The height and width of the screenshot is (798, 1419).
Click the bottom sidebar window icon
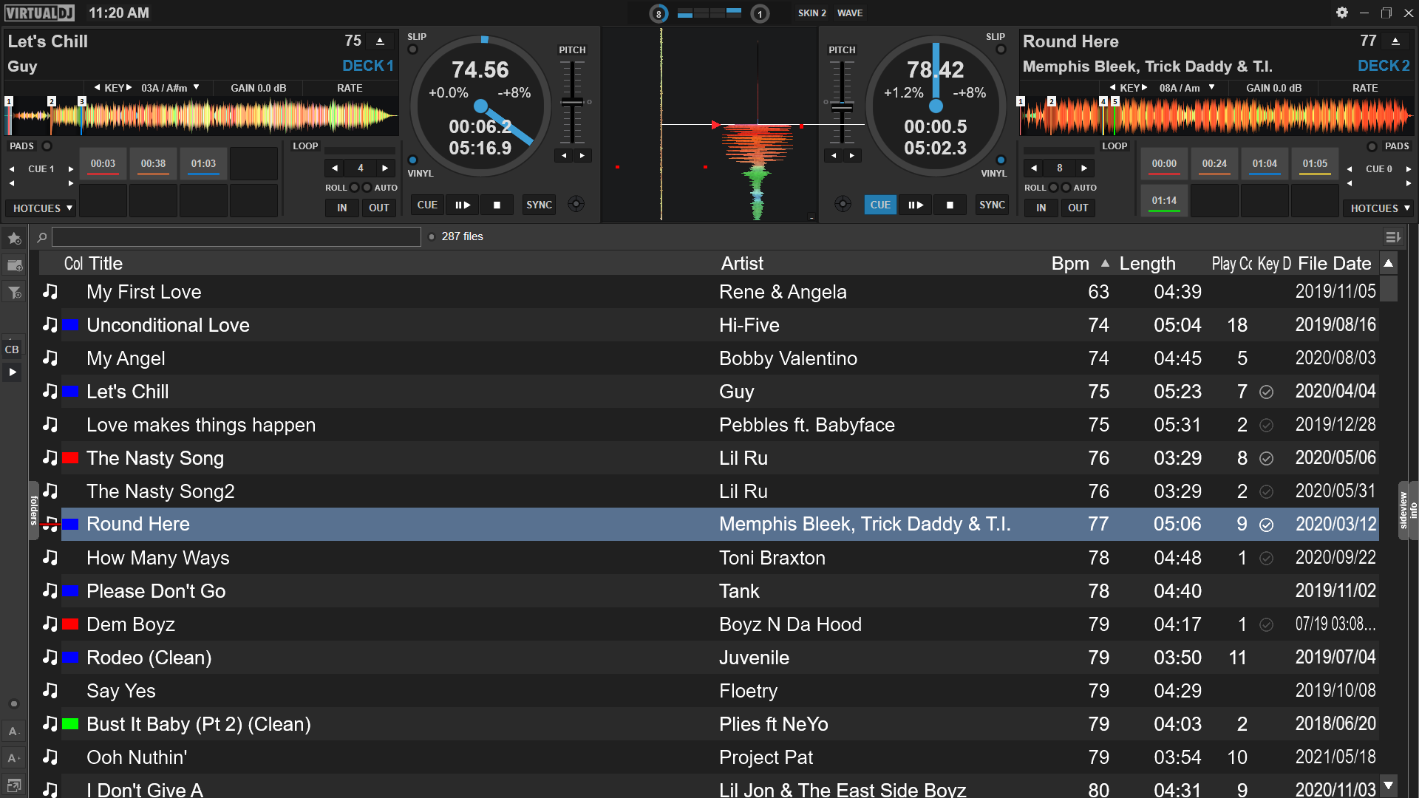point(13,785)
